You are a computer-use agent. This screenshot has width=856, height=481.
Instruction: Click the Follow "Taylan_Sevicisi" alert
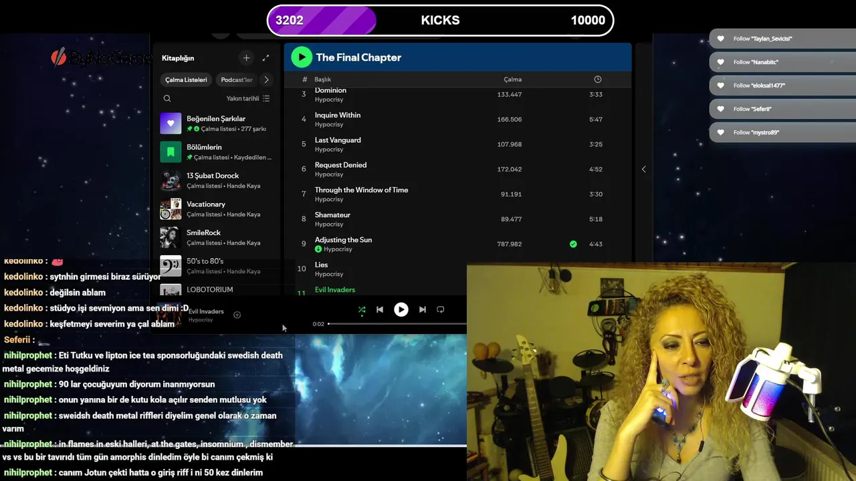pyautogui.click(x=782, y=39)
